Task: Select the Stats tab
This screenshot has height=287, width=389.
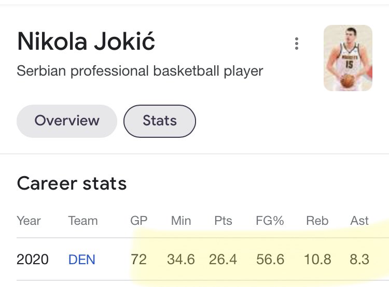Action: (160, 121)
